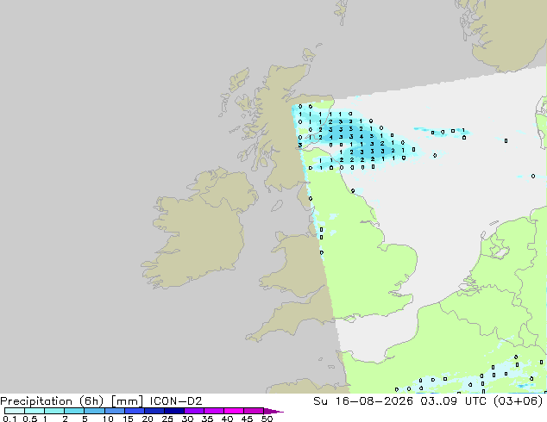Viewport: 547px width, 422px height.
Task: Click the '0.1' legend label
Action: [9, 419]
